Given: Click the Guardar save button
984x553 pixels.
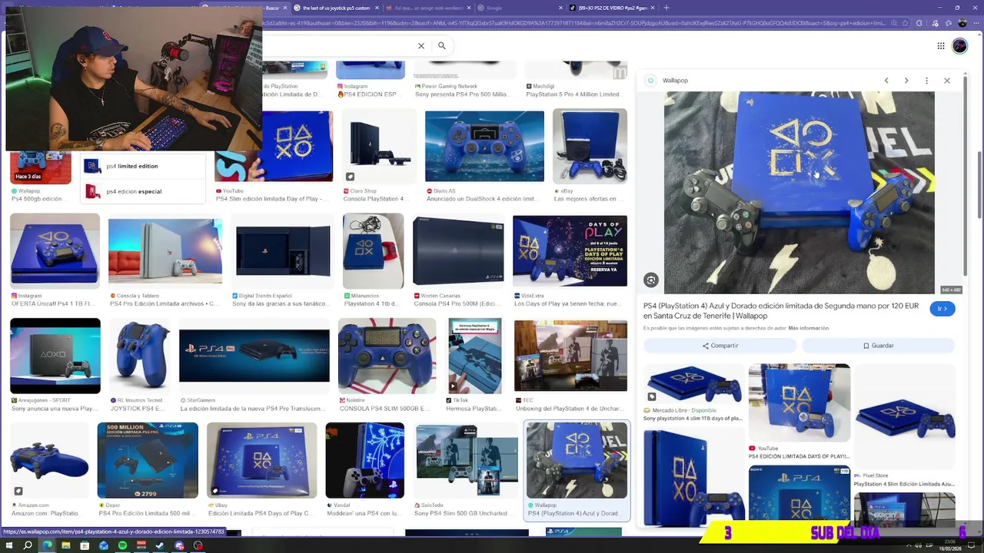Looking at the screenshot, I should (878, 346).
